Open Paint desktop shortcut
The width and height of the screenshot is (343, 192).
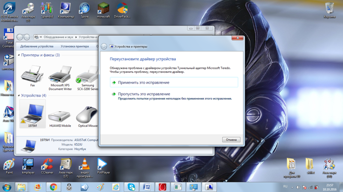(x=9, y=166)
